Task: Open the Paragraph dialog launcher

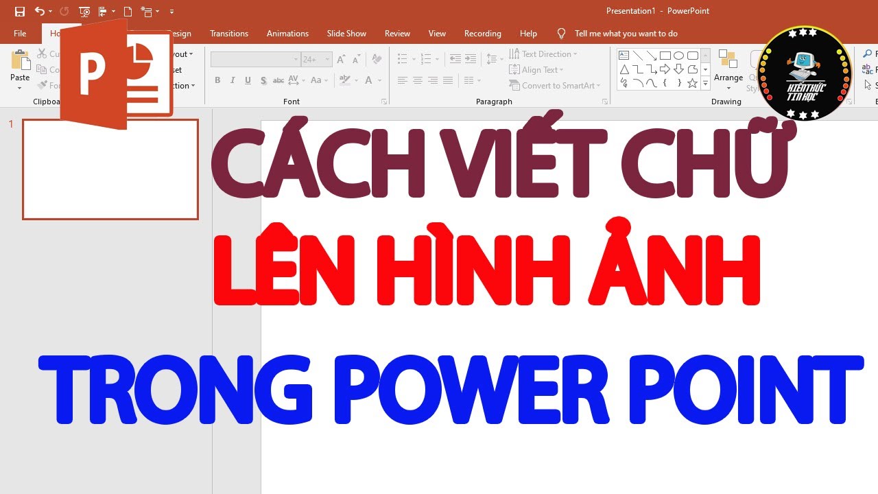Action: click(605, 102)
